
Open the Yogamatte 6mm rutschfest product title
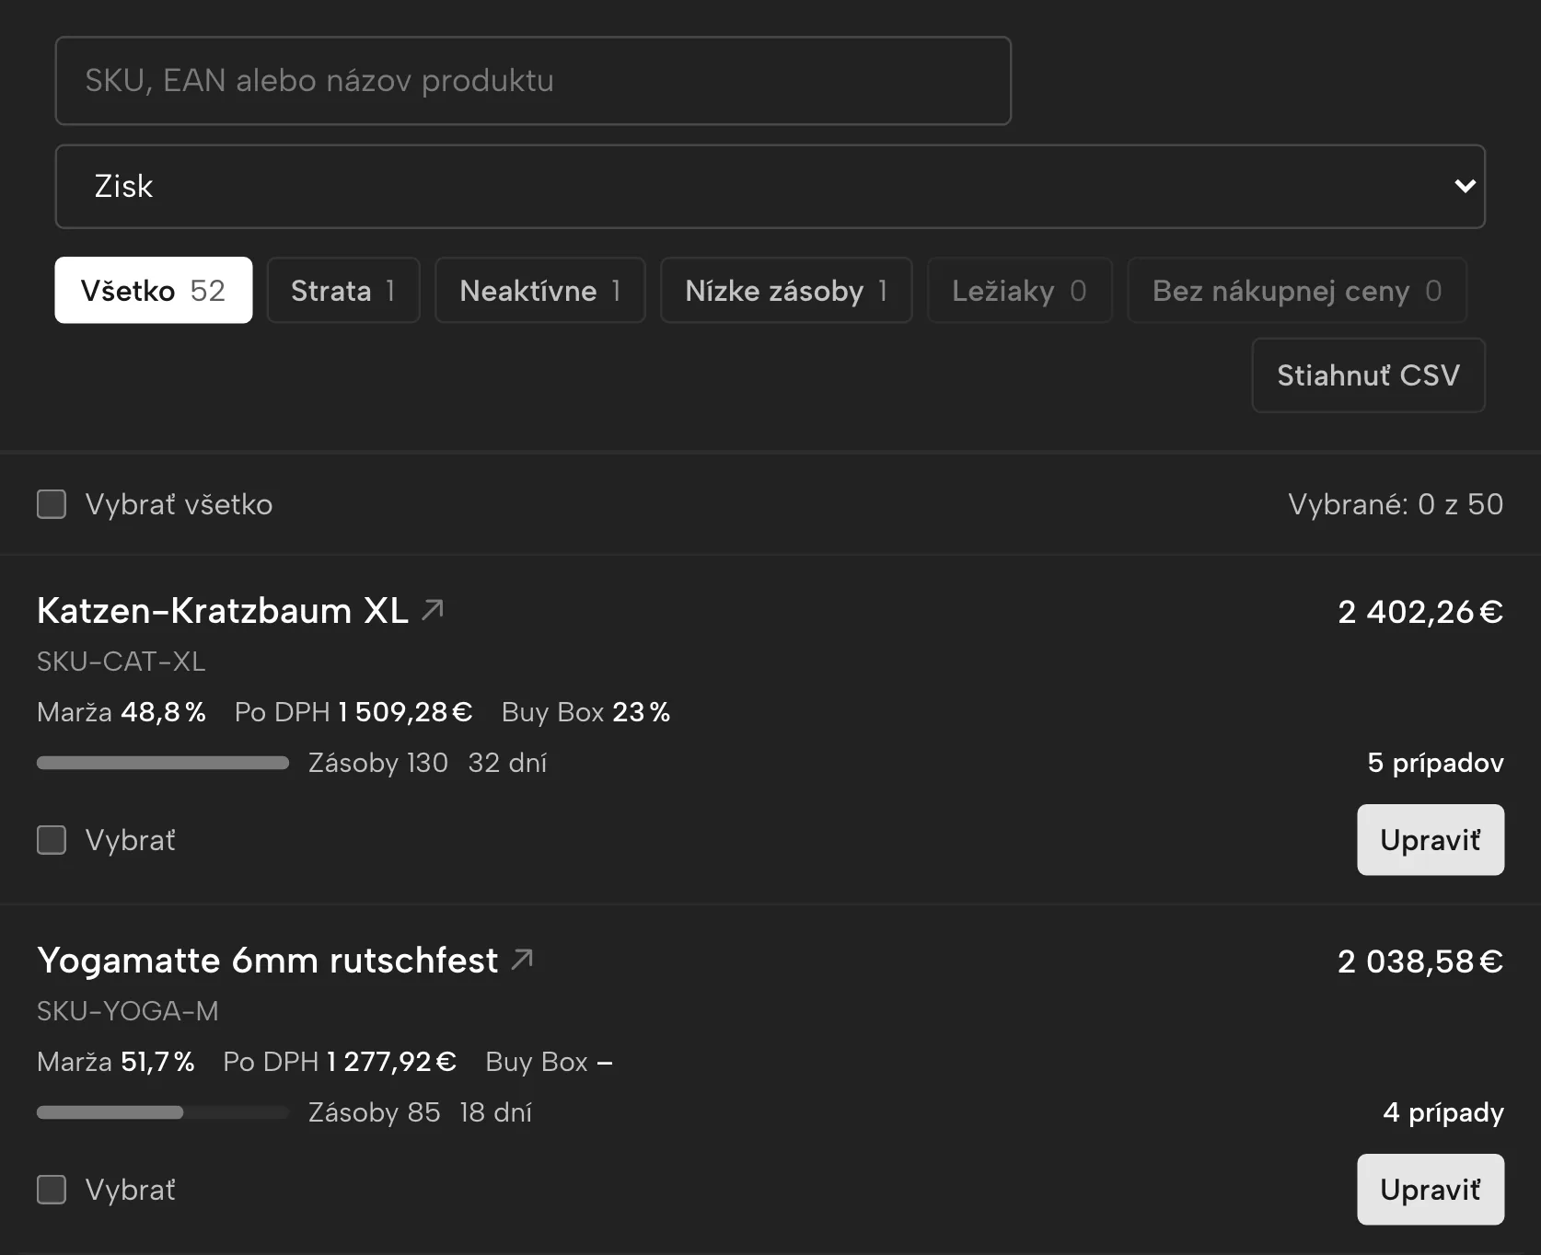click(268, 961)
